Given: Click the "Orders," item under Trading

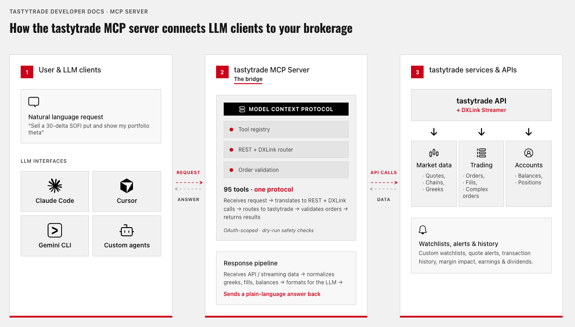Looking at the screenshot, I should point(473,176).
